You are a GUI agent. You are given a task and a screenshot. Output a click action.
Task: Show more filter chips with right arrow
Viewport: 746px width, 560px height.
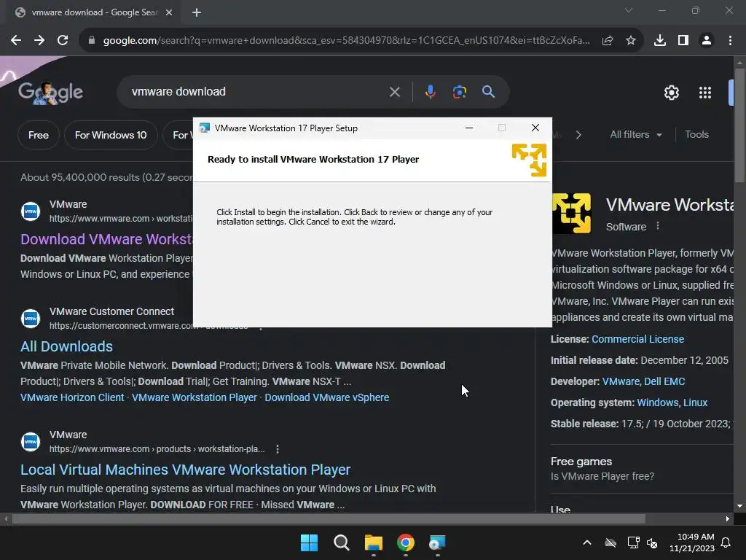tap(578, 135)
